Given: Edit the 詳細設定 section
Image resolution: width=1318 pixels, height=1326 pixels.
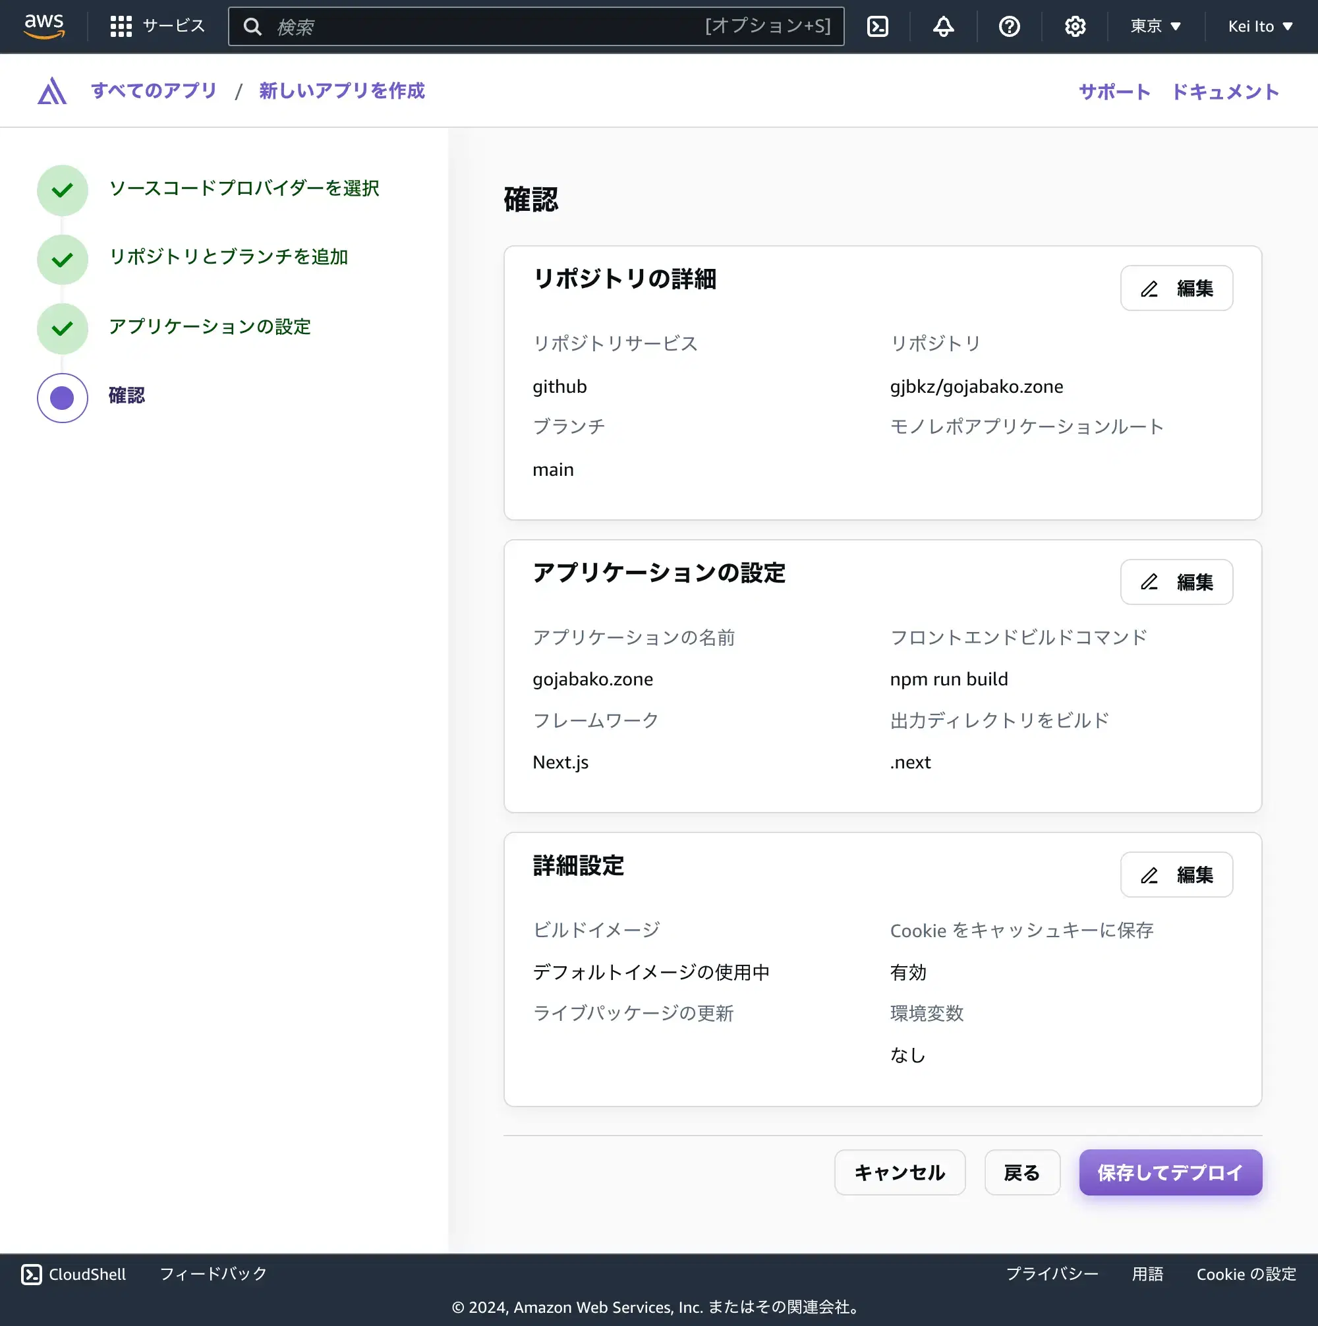Looking at the screenshot, I should (x=1176, y=875).
